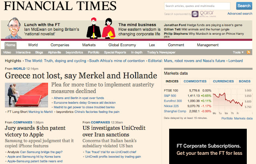This screenshot has width=256, height=164.
Task: Open the Markets navigation menu item
Action: tap(89, 45)
